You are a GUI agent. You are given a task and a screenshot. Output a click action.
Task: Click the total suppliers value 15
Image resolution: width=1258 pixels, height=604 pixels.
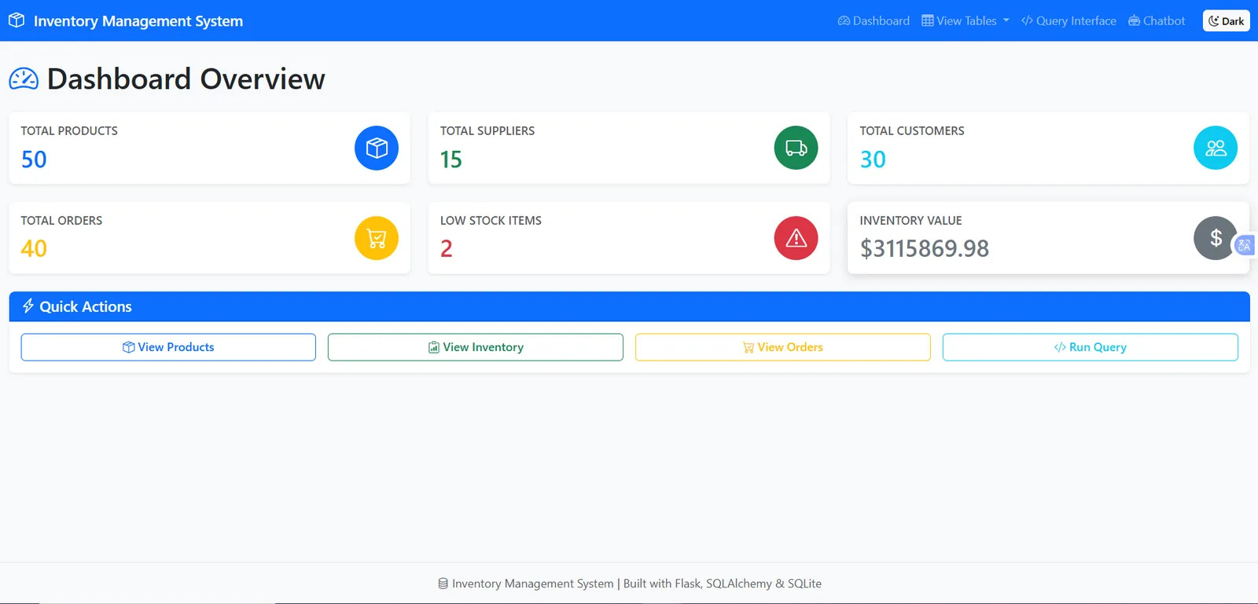pyautogui.click(x=451, y=159)
